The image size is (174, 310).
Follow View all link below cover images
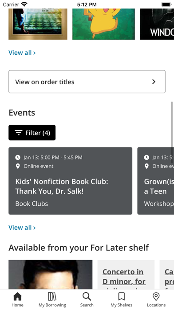22,53
